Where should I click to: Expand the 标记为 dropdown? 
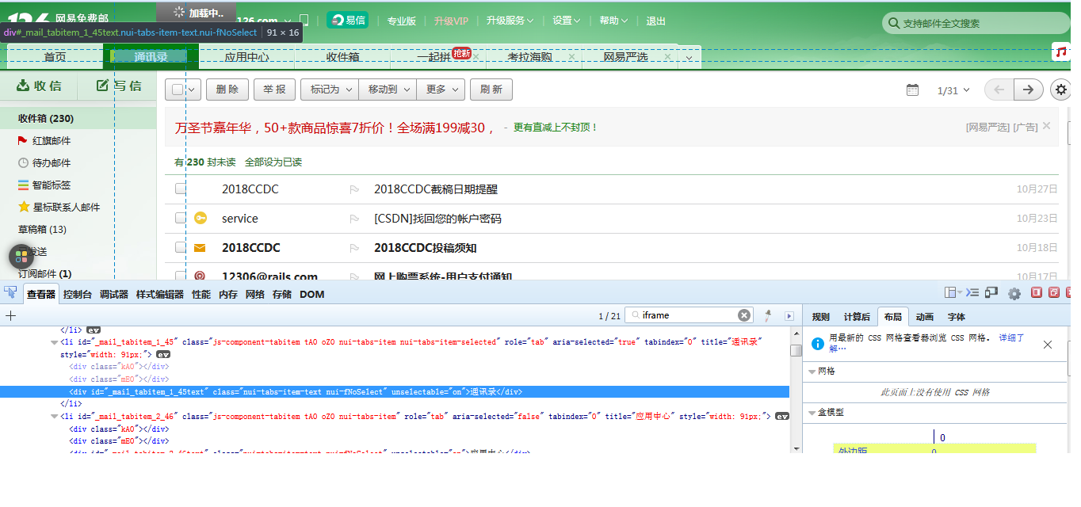coord(329,90)
